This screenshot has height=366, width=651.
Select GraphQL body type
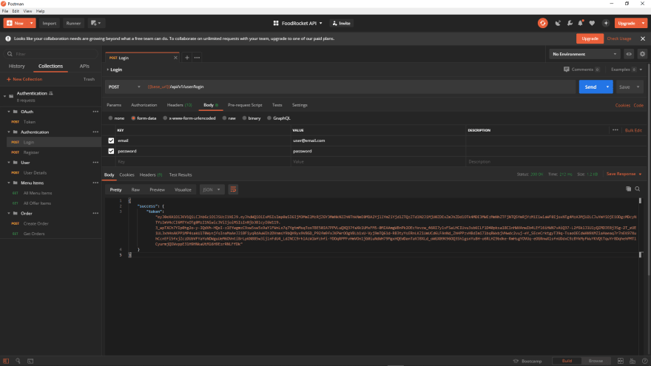[269, 118]
